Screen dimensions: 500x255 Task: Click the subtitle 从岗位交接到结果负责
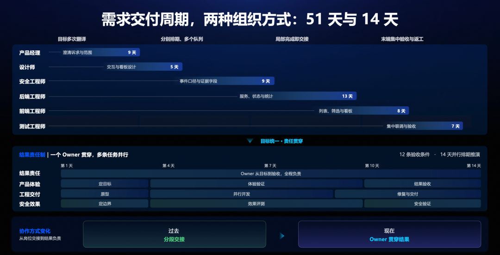click(x=40, y=238)
